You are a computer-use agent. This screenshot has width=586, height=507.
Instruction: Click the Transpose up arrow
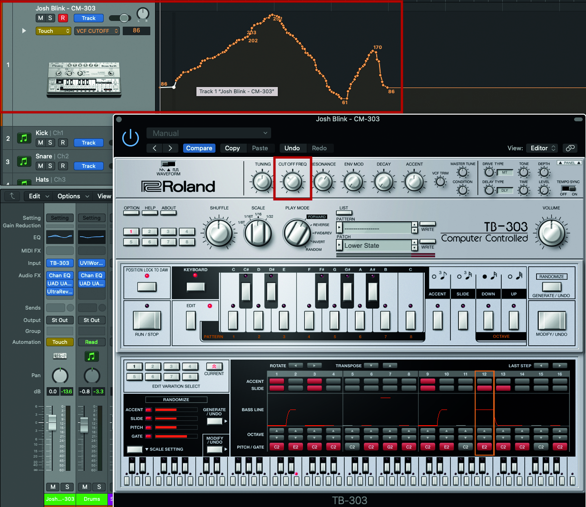tap(390, 366)
